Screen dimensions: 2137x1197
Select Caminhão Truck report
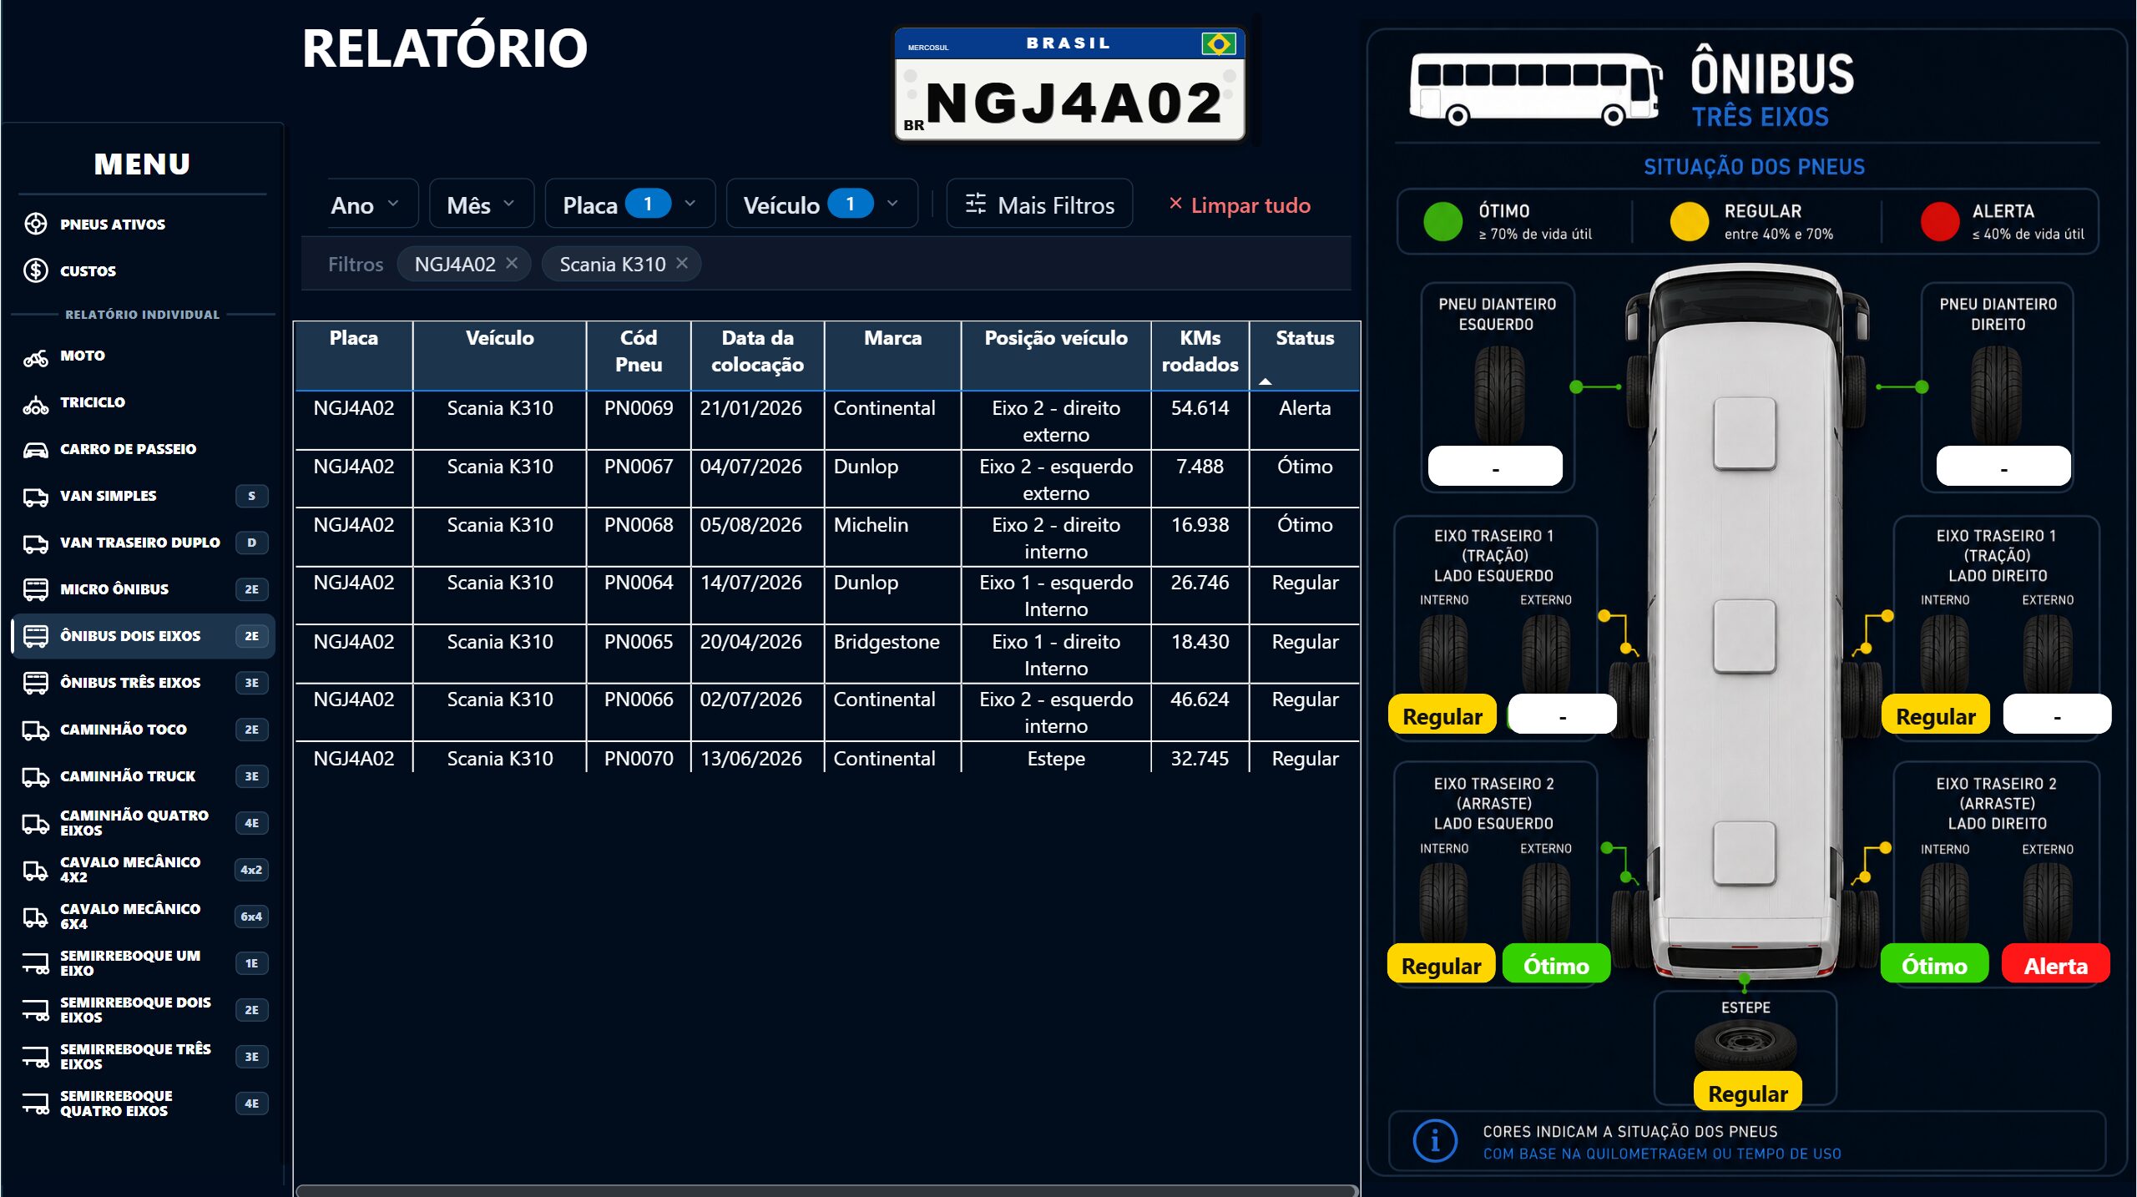tap(144, 776)
